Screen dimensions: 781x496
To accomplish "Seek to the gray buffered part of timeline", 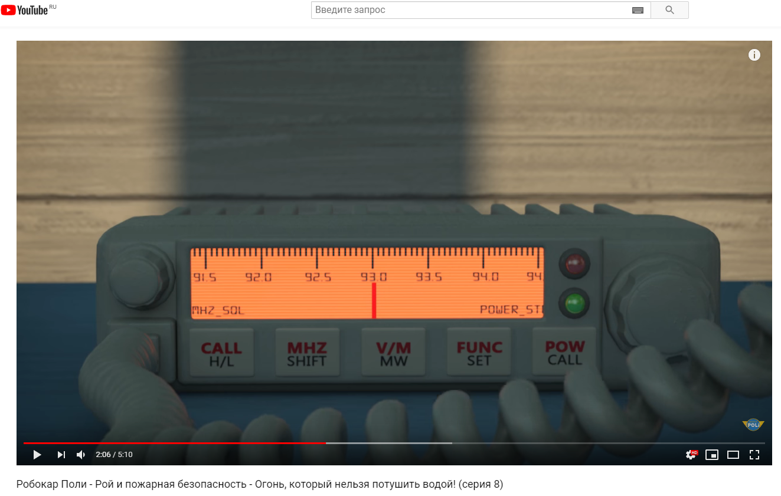I will pyautogui.click(x=390, y=443).
